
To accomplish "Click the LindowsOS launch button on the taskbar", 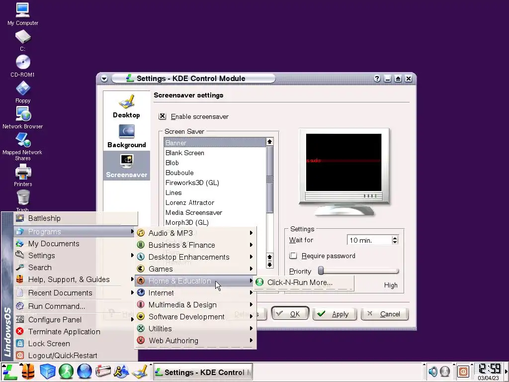I will [9, 372].
